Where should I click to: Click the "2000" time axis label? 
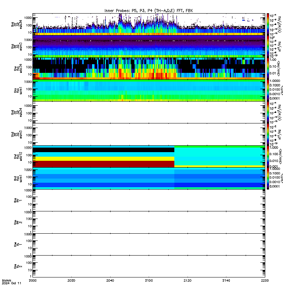(32, 280)
